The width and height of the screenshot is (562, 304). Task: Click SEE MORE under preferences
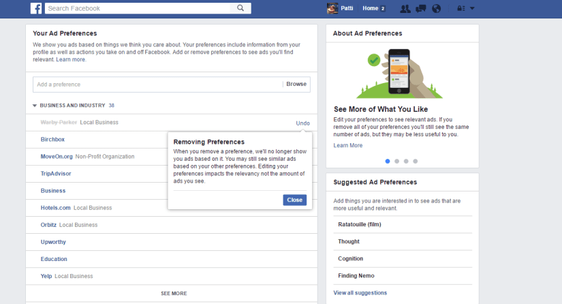[174, 293]
